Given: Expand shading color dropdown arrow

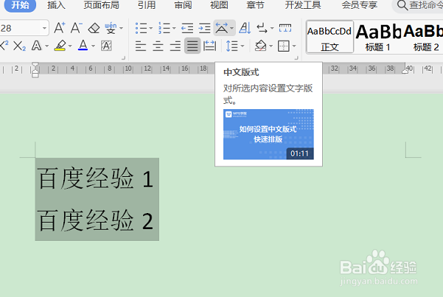Looking at the screenshot, I should coord(271,46).
